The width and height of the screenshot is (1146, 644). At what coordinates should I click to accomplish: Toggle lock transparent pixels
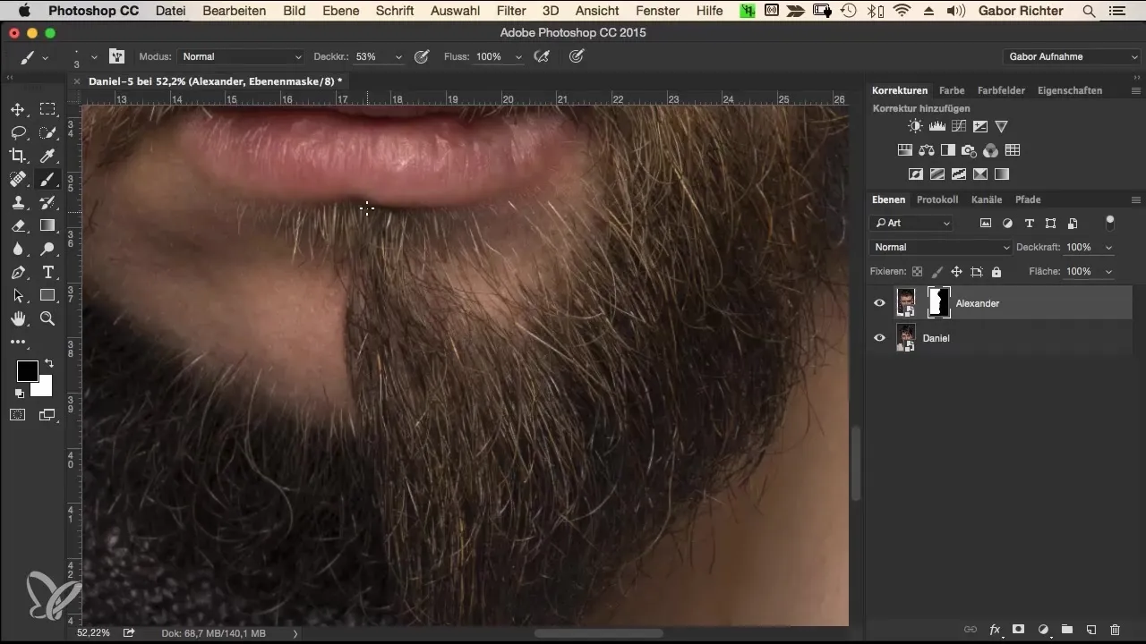pos(917,271)
